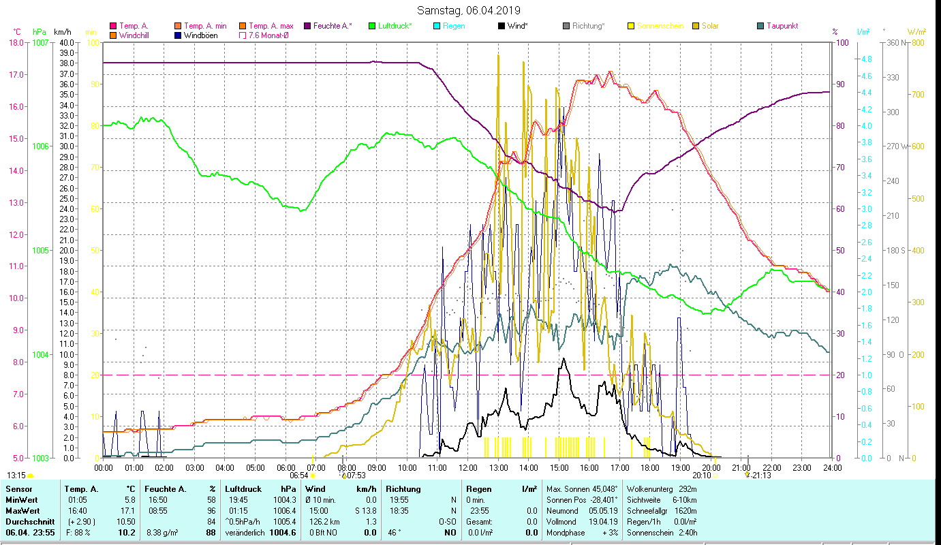Viewport: 941px width, 545px height.
Task: Click the wind run value '126.2 km'
Action: [324, 522]
